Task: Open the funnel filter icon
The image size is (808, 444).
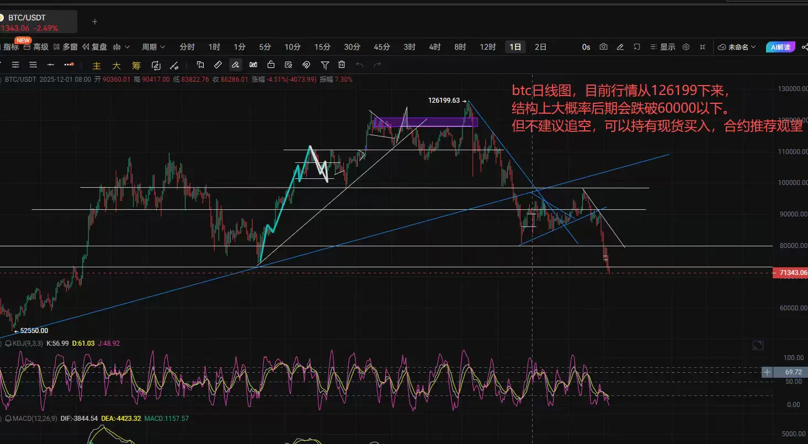Action: tap(325, 65)
